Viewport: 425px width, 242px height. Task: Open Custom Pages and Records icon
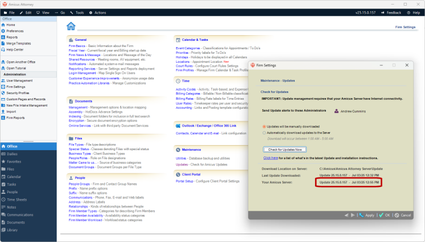(3, 99)
